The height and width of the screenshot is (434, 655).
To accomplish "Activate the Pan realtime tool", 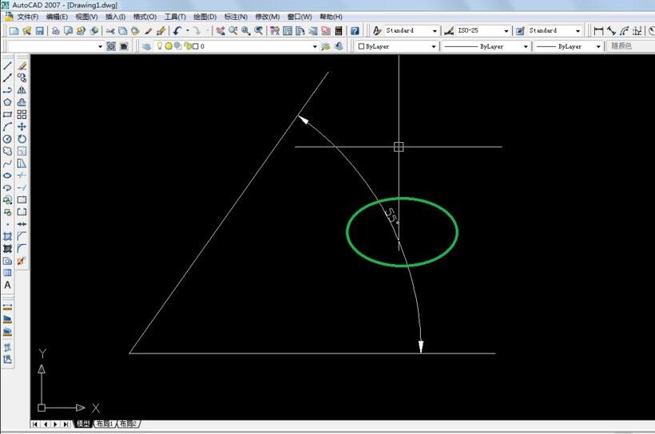I will (220, 31).
